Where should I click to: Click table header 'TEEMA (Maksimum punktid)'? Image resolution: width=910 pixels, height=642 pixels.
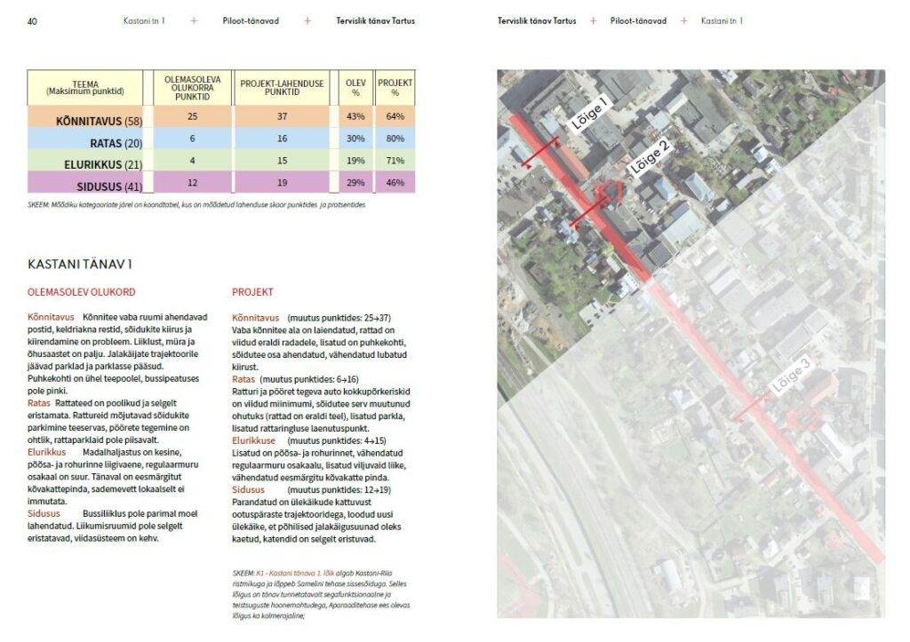click(85, 88)
